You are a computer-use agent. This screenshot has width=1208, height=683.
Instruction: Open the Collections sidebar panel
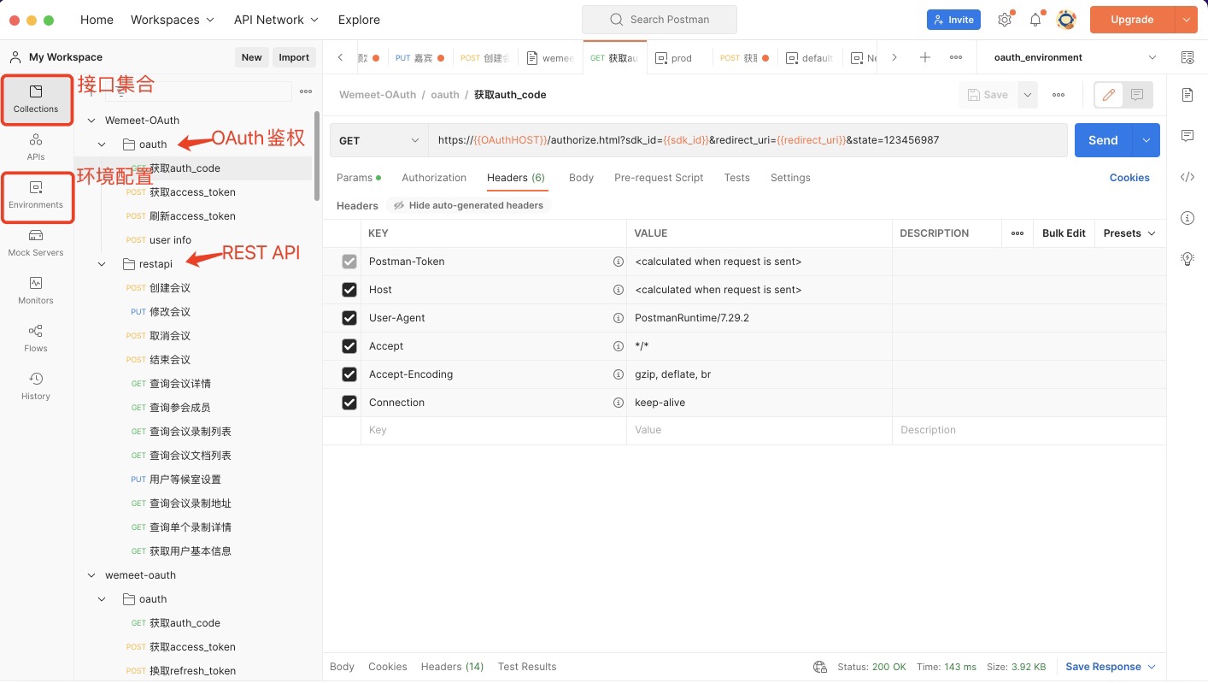(x=36, y=99)
